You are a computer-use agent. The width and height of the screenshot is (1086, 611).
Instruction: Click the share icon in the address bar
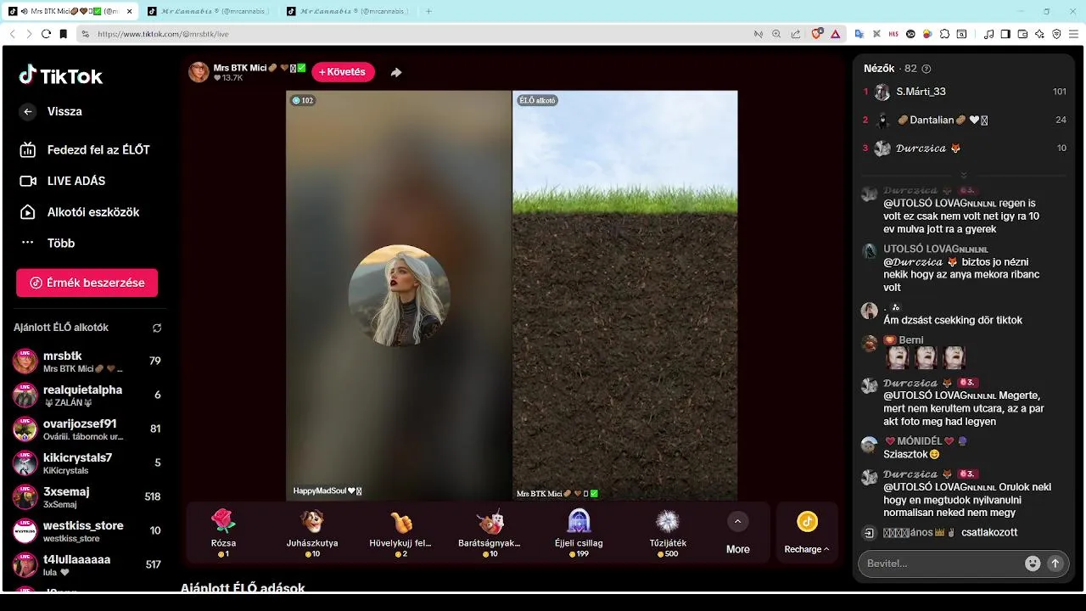[x=795, y=34]
